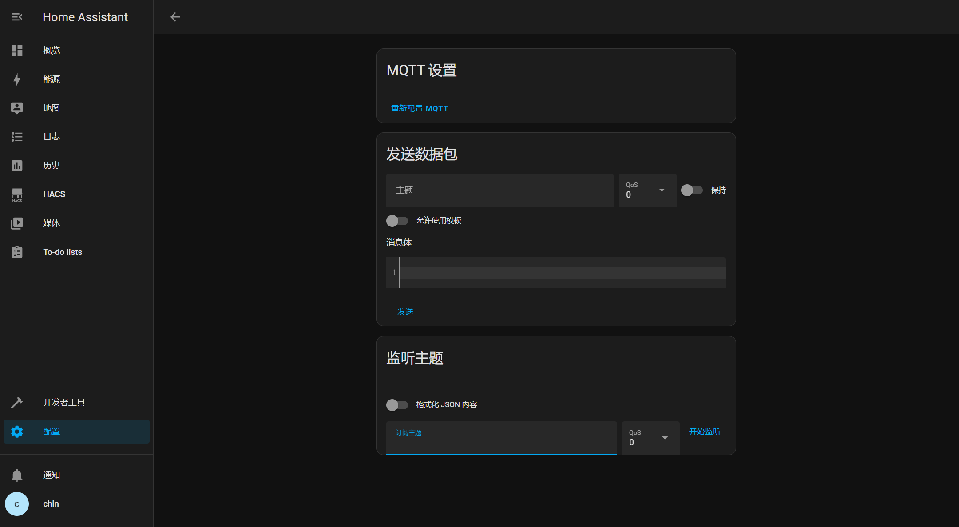Click the 历史 bar chart icon
Image resolution: width=959 pixels, height=527 pixels.
coord(17,166)
